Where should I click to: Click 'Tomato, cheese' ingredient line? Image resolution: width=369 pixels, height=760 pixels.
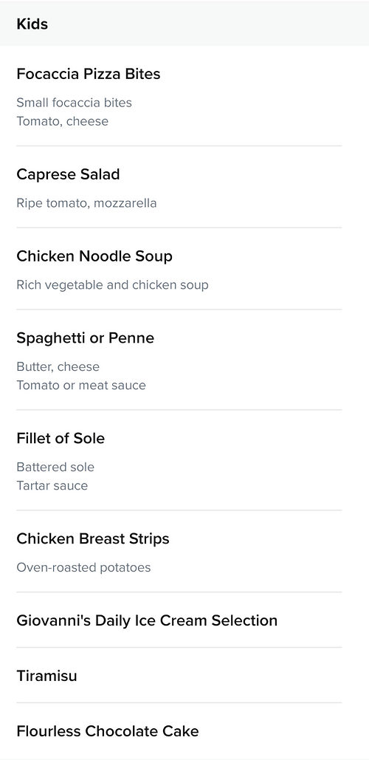coord(63,121)
